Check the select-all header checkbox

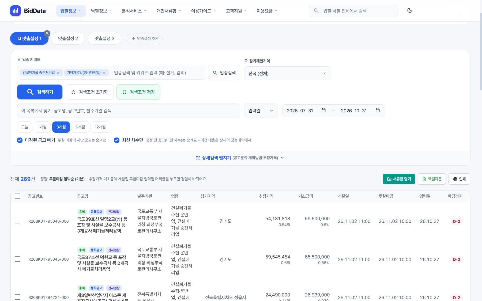17,196
